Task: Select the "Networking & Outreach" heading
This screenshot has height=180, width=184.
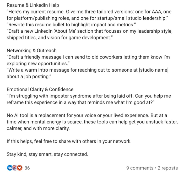Action: coord(31,51)
